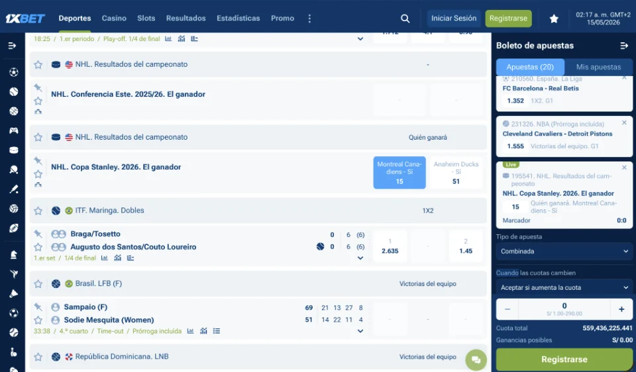The image size is (636, 372).
Task: Expand more markets for Braga/Tosetto match
Action: [360, 258]
